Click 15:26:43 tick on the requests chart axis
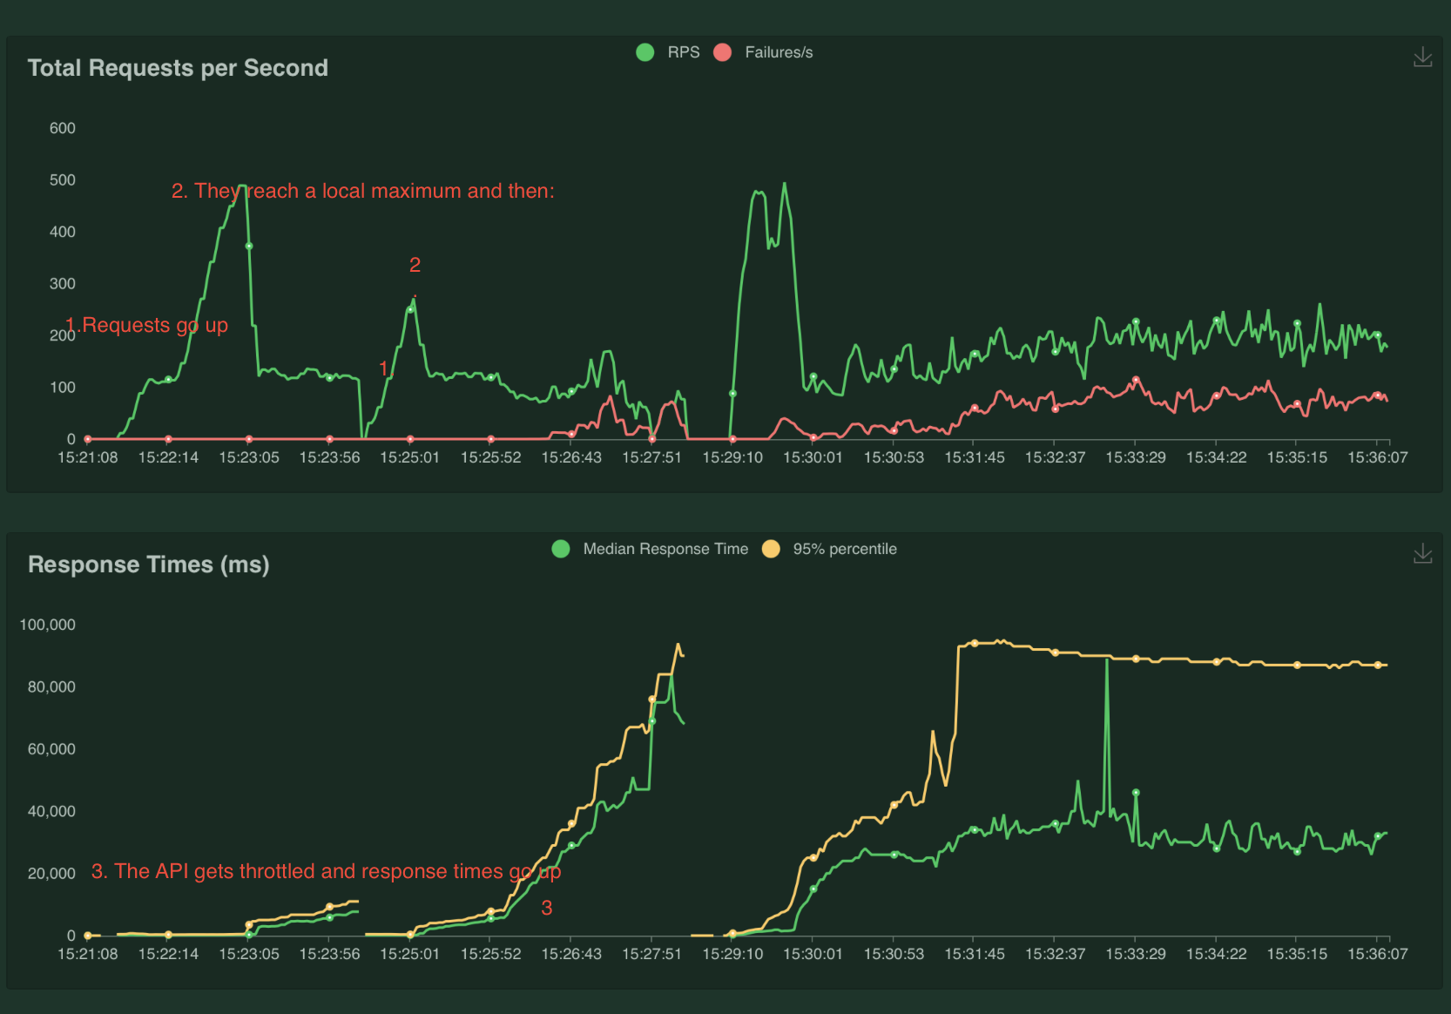 pyautogui.click(x=571, y=457)
